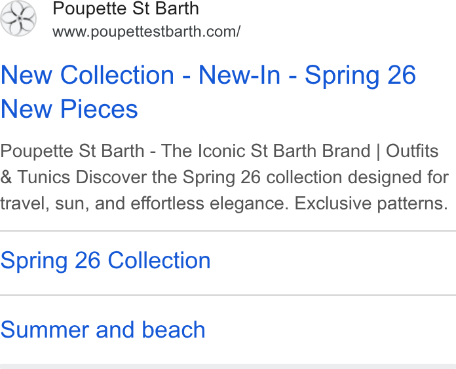This screenshot has height=369, width=456.
Task: Select the text 'effortless elegance. Exclusive patterns.'
Action: [x=289, y=203]
